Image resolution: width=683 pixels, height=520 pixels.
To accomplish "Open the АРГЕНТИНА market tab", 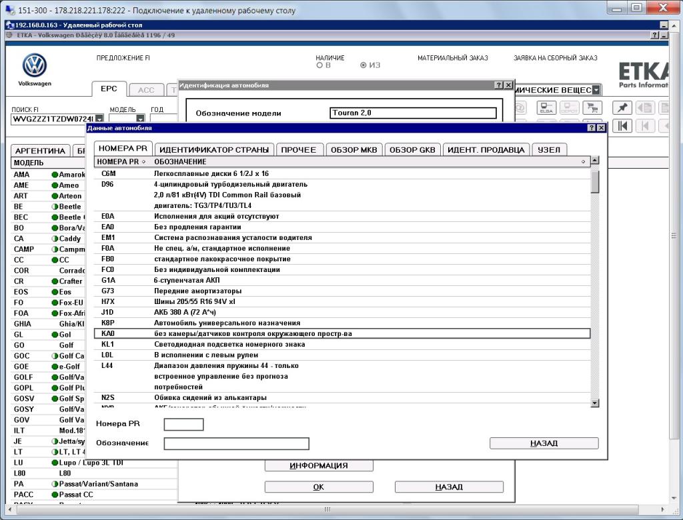I will click(x=40, y=151).
